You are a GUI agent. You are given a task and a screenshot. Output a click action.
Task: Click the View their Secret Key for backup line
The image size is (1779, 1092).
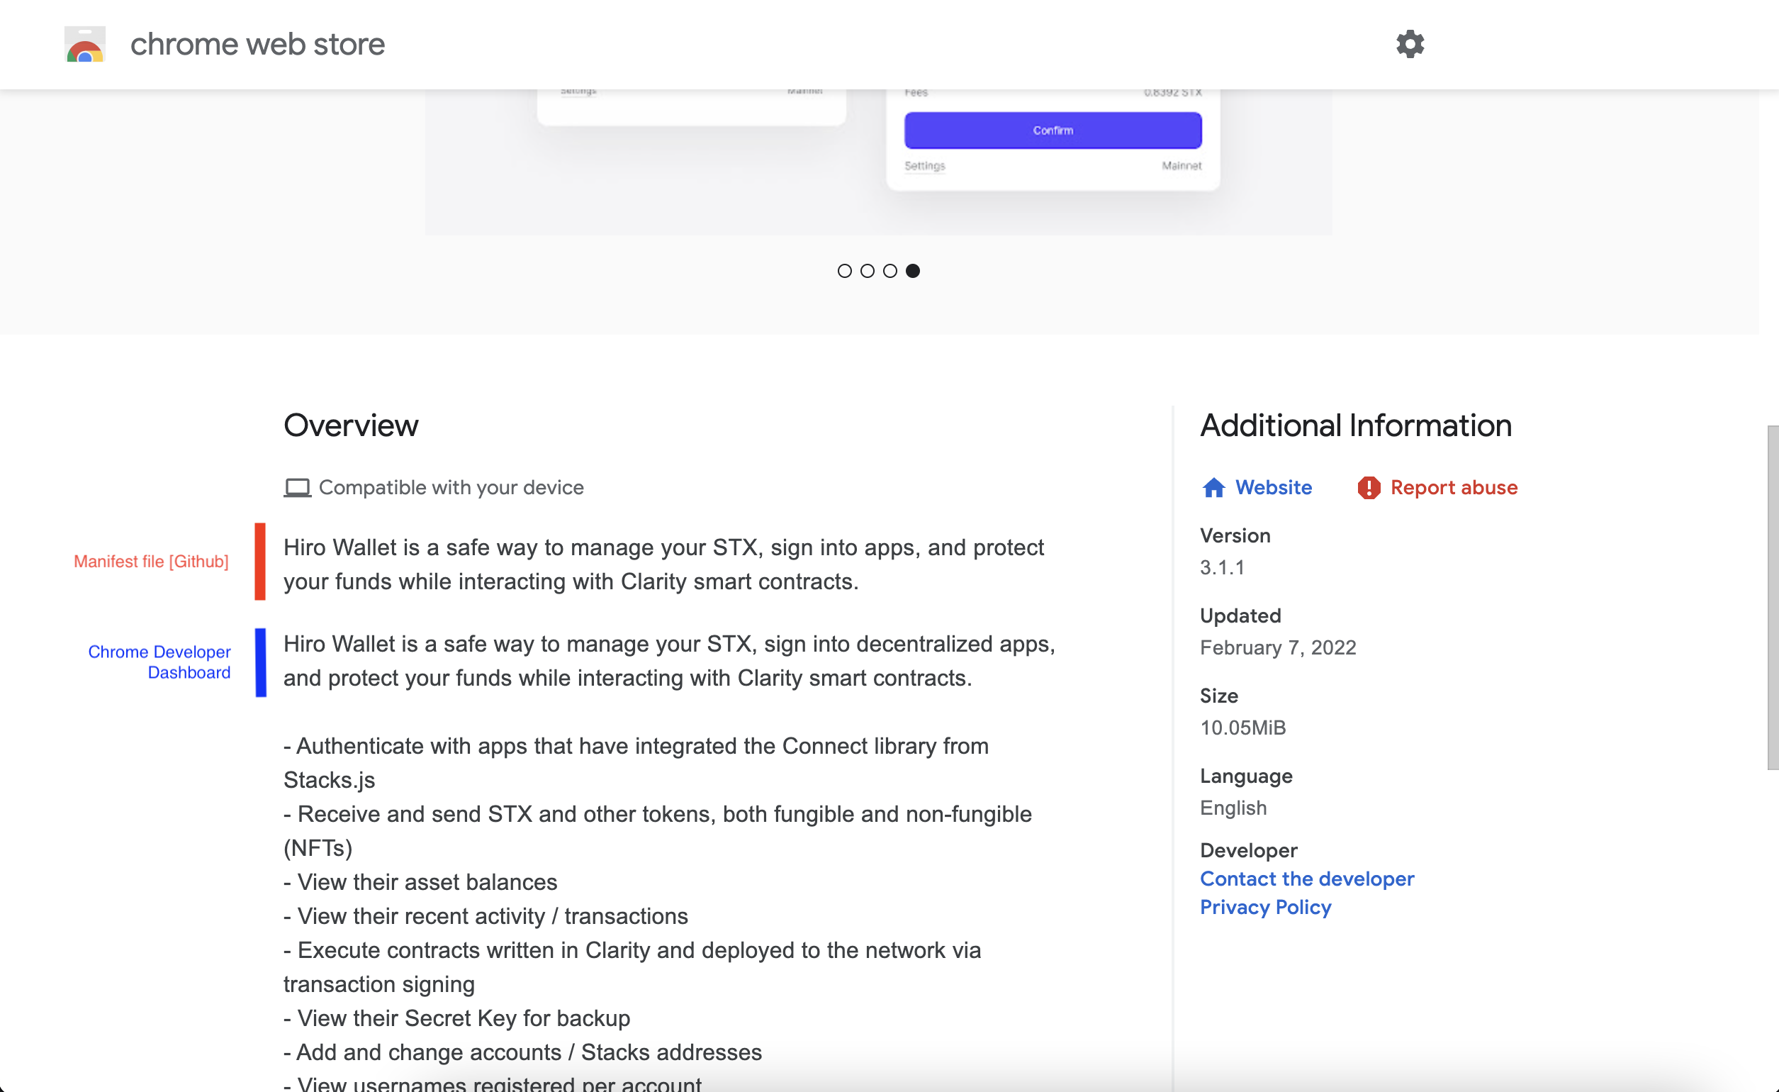point(456,1018)
